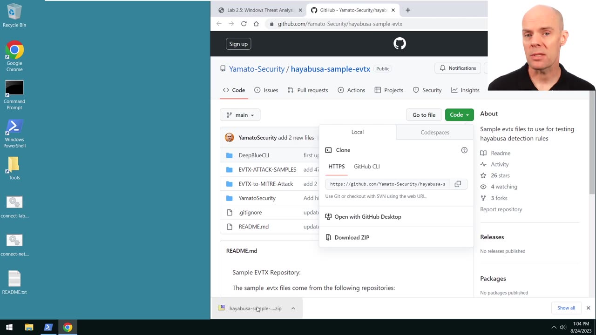Click the Windows Start button

(x=9, y=328)
